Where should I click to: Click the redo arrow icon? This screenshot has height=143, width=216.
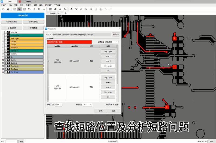[x=110, y=9]
